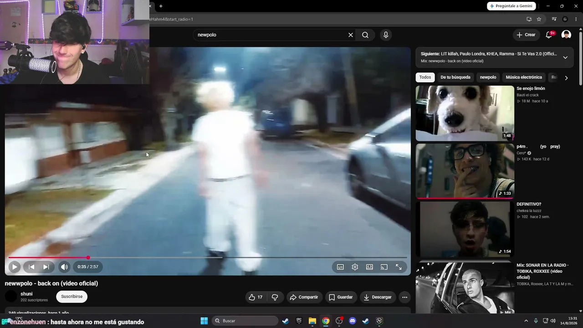
Task: Close the current Chrome tab
Action: tap(150, 6)
